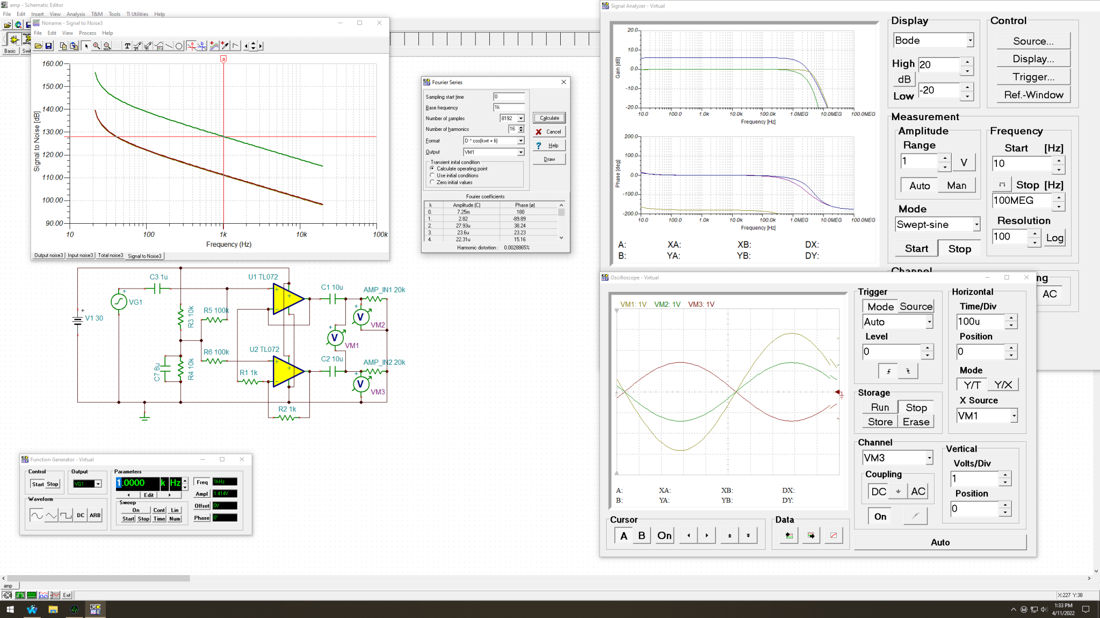Move oscilloscope cursor left arrow
Viewport: 1100px width, 618px height.
tap(689, 535)
